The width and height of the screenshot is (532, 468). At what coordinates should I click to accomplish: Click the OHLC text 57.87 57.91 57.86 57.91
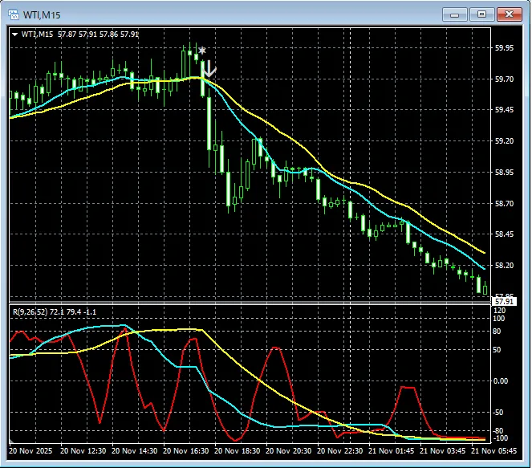[x=99, y=35]
